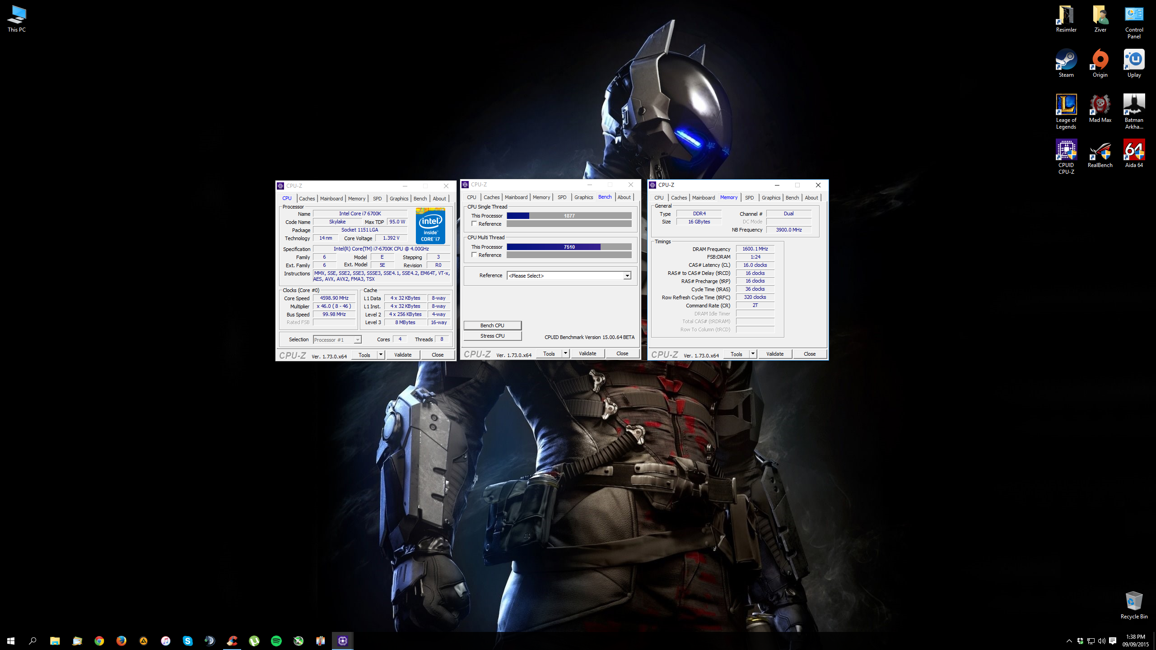This screenshot has width=1156, height=650.
Task: Open the CPUID CPU-Z desktop shortcut
Action: point(1066,156)
